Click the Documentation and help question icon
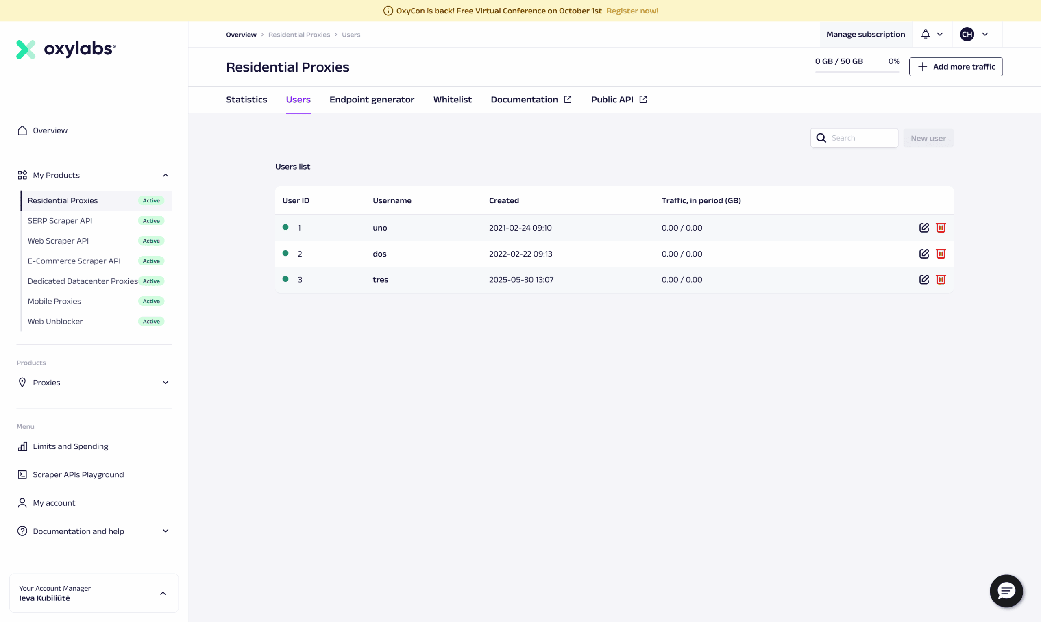Viewport: 1041px width, 622px height. coord(22,531)
